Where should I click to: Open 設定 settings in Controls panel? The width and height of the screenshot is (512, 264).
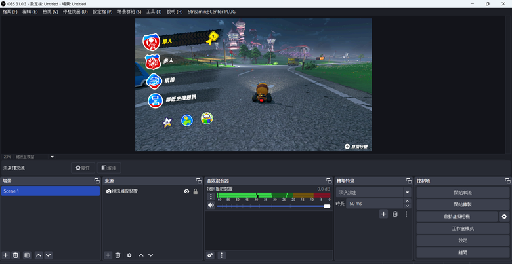click(463, 240)
